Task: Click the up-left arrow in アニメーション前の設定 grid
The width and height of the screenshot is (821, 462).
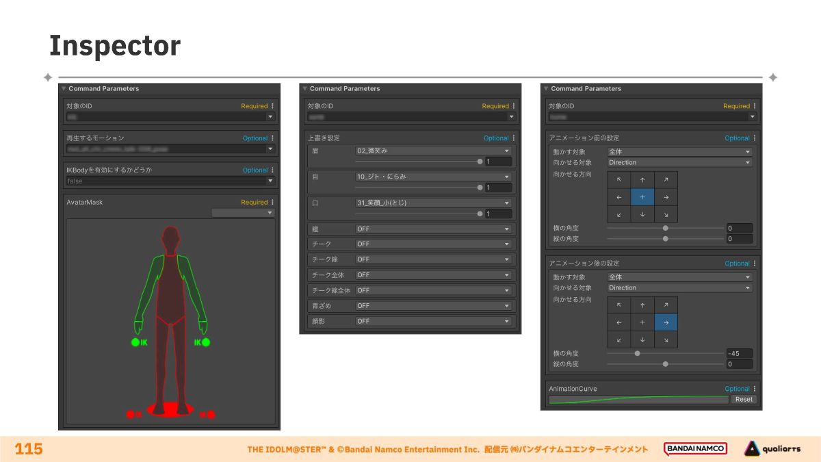Action: tap(618, 179)
